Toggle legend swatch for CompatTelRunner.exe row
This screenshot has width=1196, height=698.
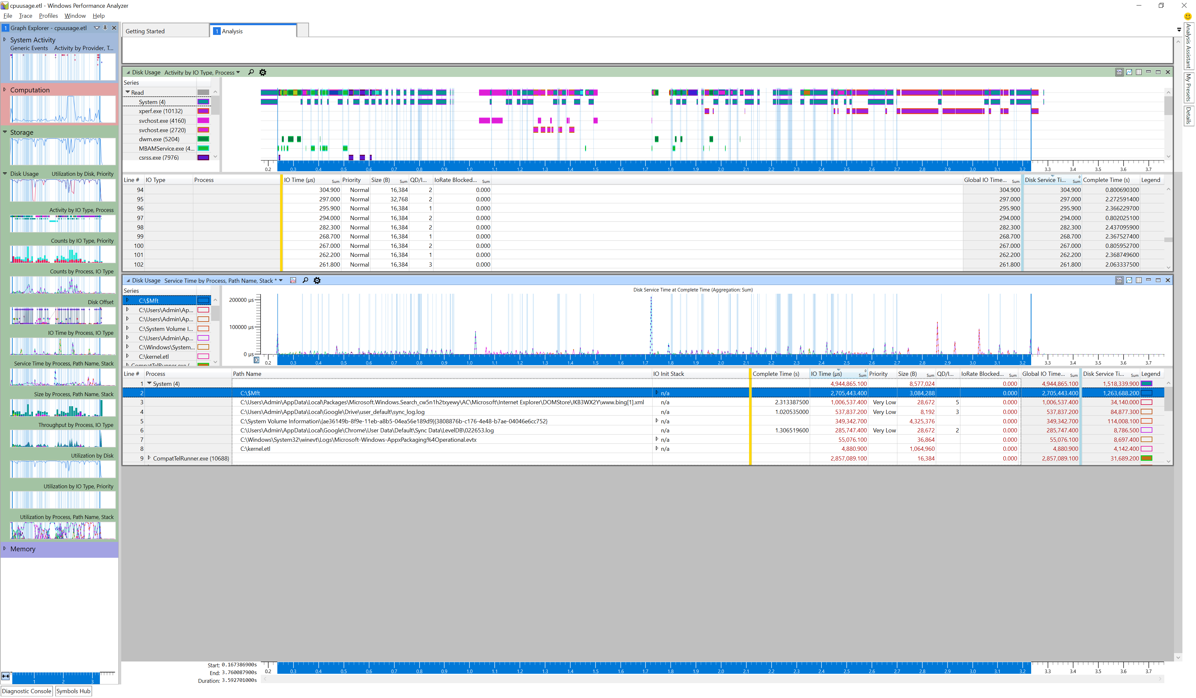(x=1146, y=458)
